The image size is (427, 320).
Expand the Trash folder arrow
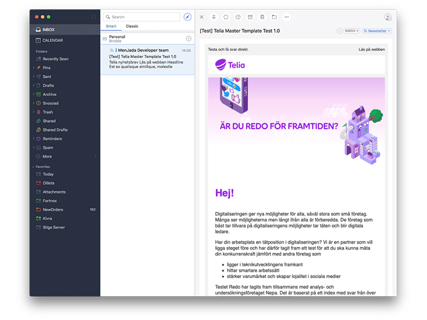coord(33,112)
